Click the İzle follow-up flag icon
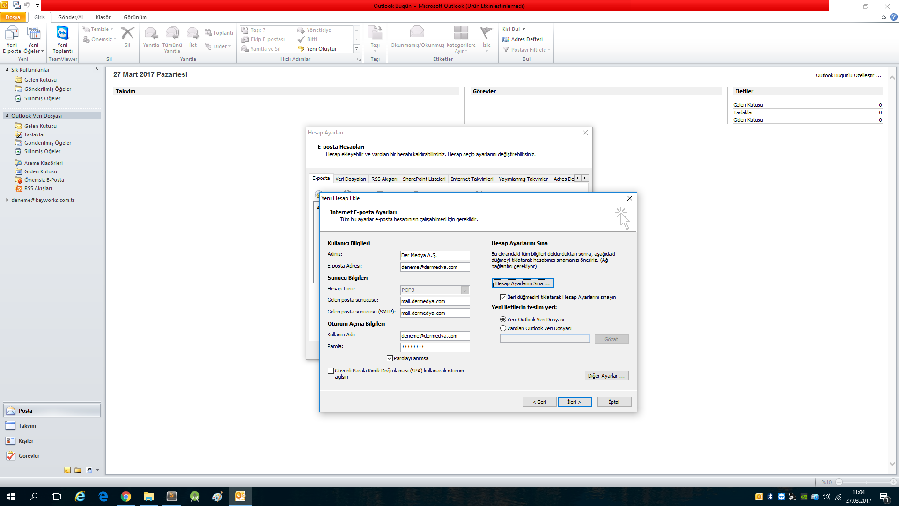The width and height of the screenshot is (899, 506). coord(486,33)
